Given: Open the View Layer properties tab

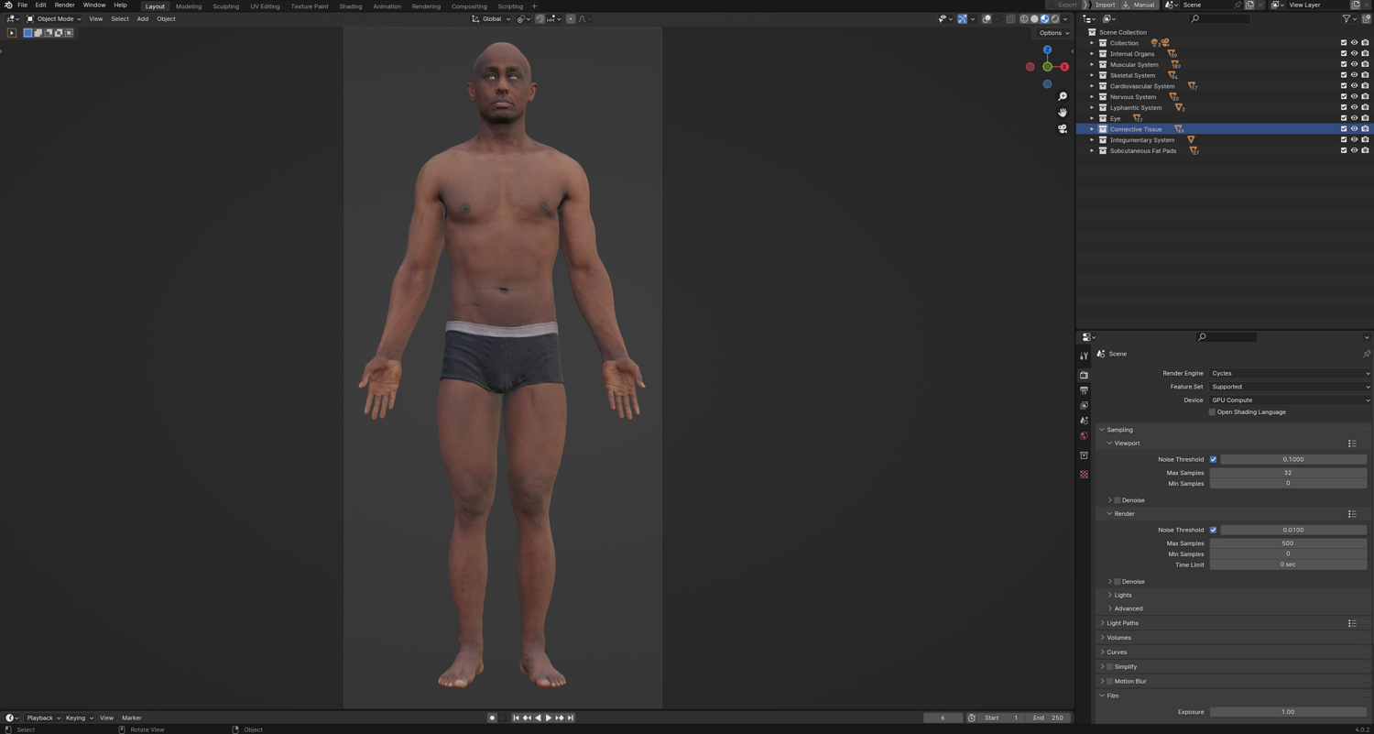Looking at the screenshot, I should pyautogui.click(x=1084, y=405).
